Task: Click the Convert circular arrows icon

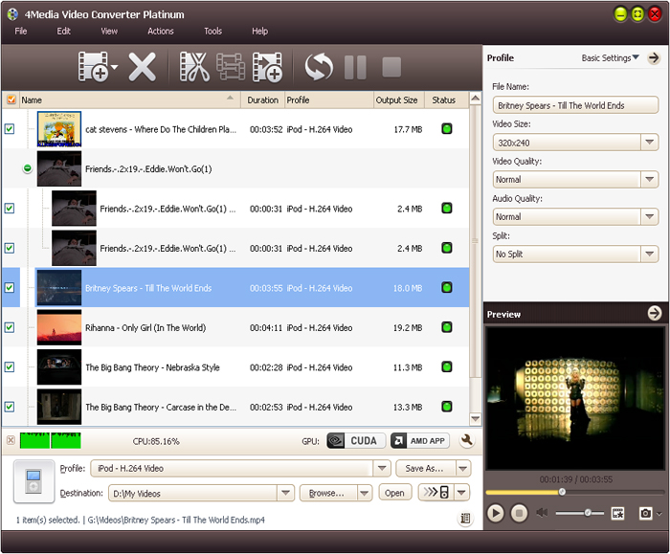Action: [319, 67]
